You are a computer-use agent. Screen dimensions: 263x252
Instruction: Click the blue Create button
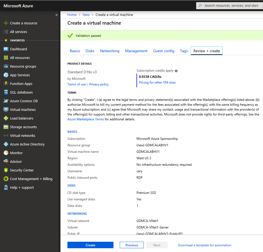point(90,245)
